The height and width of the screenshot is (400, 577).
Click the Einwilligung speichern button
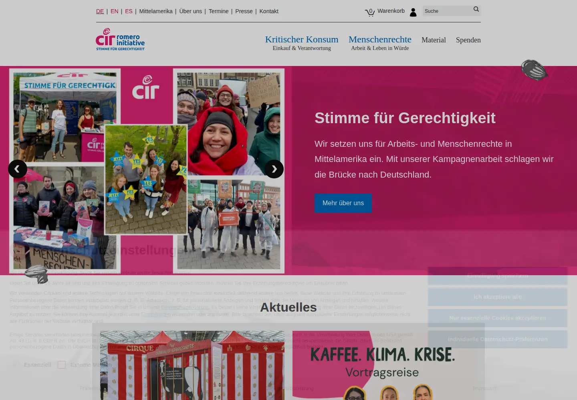click(x=498, y=276)
